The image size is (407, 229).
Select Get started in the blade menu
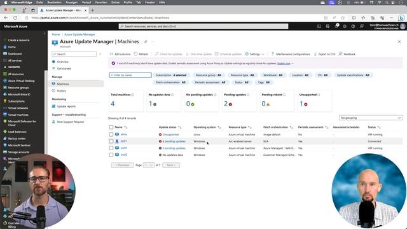pos(64,69)
